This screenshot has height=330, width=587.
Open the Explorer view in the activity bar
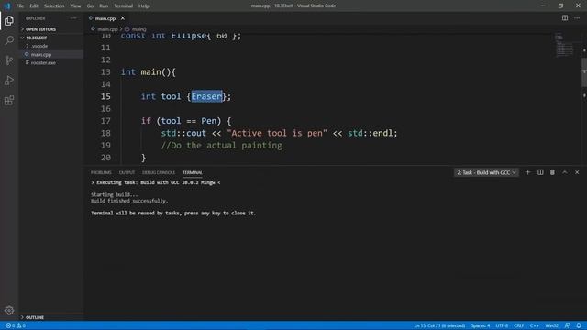point(9,20)
